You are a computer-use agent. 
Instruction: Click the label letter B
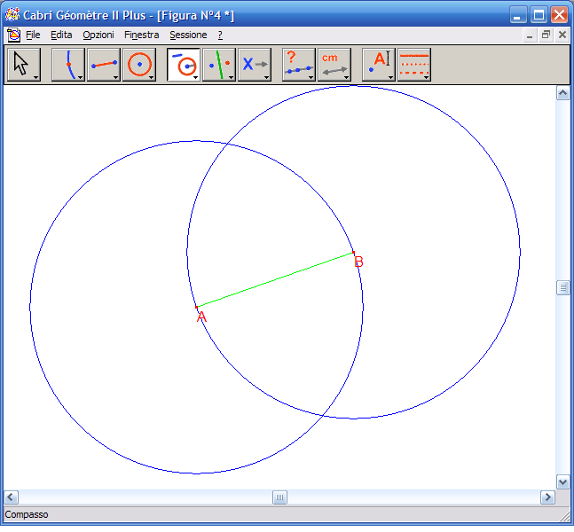358,262
